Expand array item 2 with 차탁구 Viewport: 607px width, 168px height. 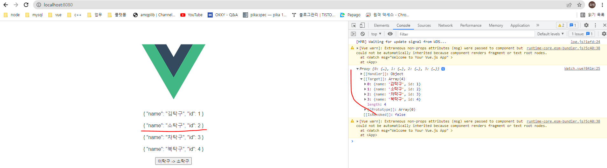click(x=365, y=94)
